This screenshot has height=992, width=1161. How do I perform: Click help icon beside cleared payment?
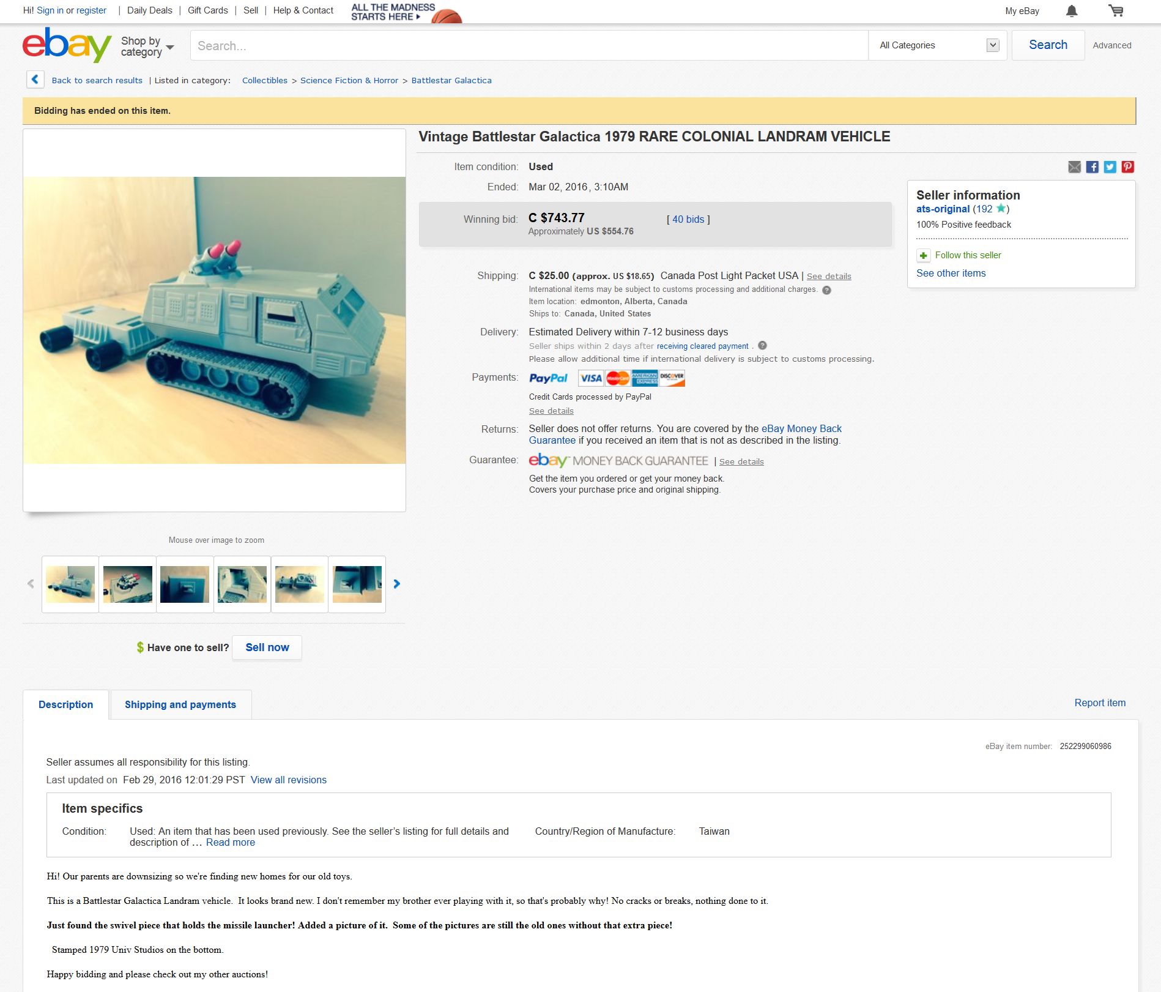(762, 346)
